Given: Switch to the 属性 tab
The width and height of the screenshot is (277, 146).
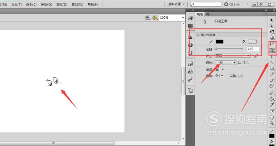Looking at the screenshot, I should pyautogui.click(x=200, y=14).
